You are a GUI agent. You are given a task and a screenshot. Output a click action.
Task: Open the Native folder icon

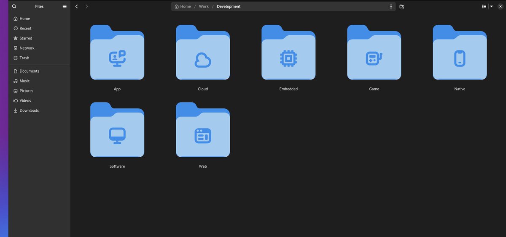click(460, 53)
